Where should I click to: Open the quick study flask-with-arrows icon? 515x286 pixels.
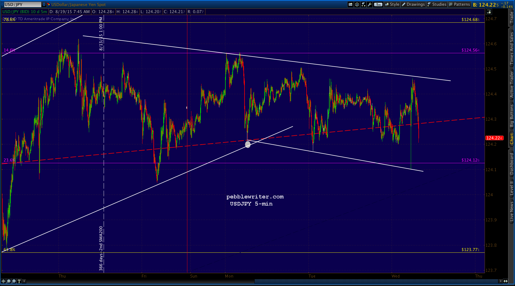click(363, 4)
